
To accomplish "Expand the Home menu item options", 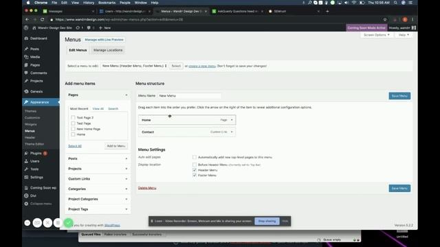I will (232, 120).
